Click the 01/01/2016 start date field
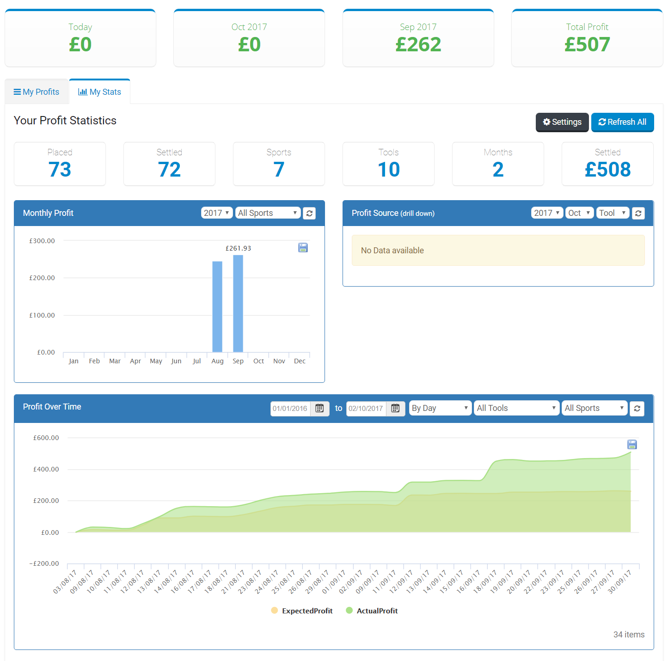This screenshot has width=668, height=661. 290,408
